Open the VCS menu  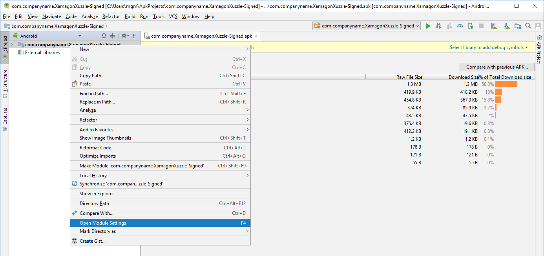[x=173, y=16]
